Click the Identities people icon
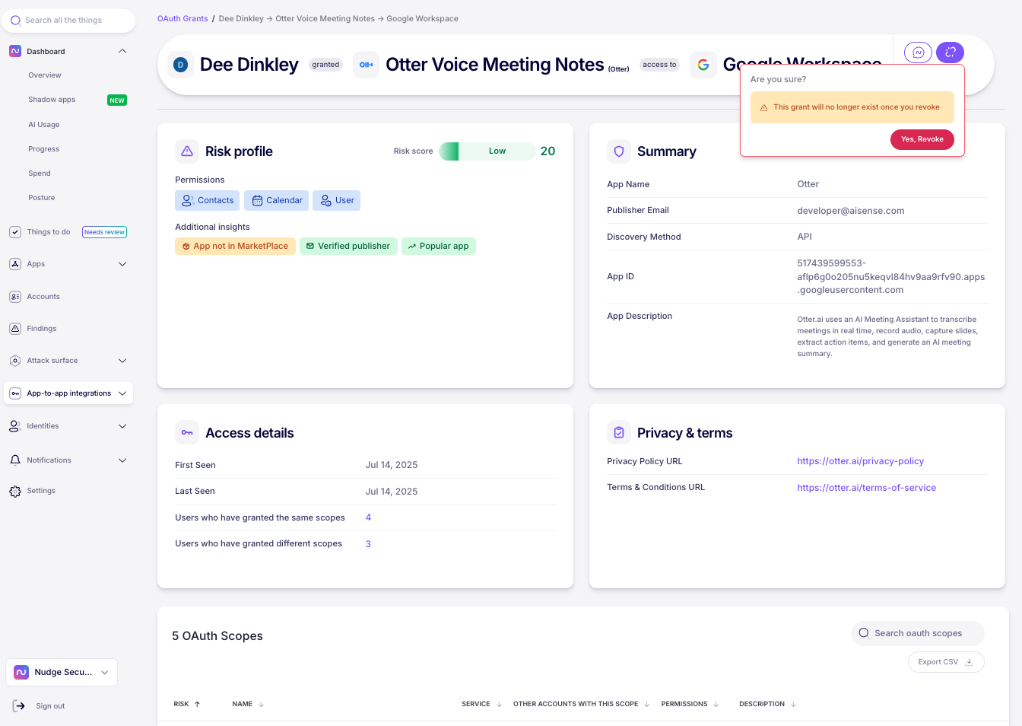The image size is (1022, 726). (x=15, y=426)
